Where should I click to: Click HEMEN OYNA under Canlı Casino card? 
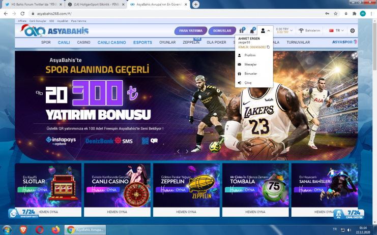(117, 212)
